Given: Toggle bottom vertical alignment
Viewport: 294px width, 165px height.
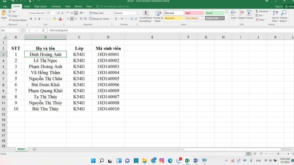Looking at the screenshot, I should coord(76,13).
